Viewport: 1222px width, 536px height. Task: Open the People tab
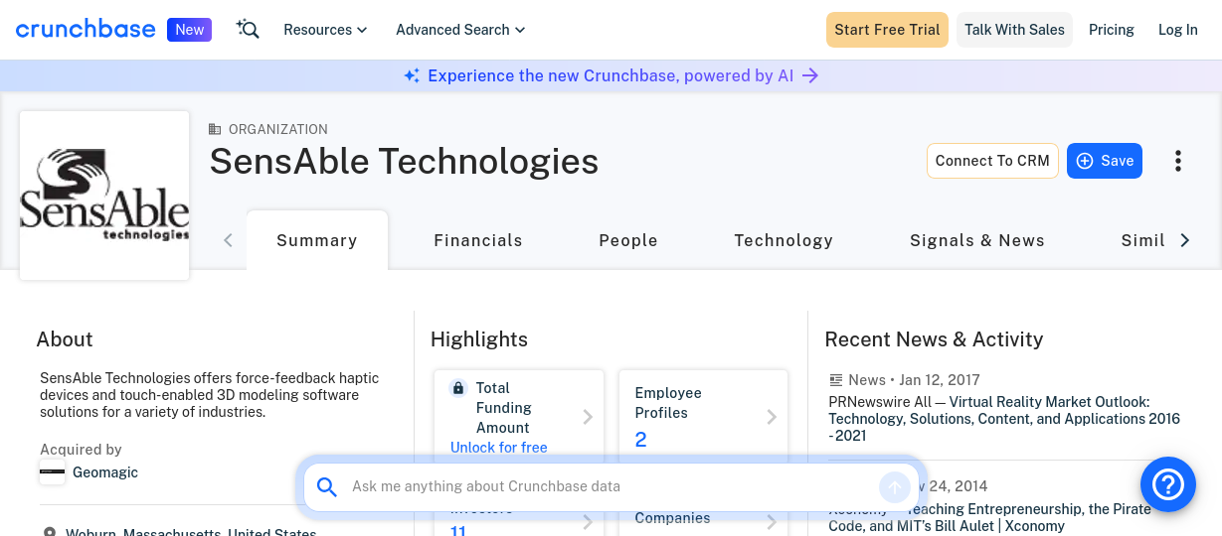coord(628,240)
